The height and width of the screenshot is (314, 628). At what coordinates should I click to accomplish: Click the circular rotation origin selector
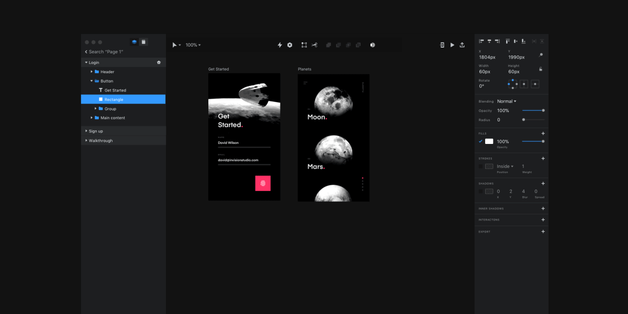tap(513, 84)
